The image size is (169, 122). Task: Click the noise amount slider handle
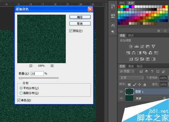point(20,78)
